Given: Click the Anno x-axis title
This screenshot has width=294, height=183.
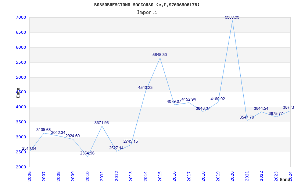Looking at the screenshot, I should [285, 179].
